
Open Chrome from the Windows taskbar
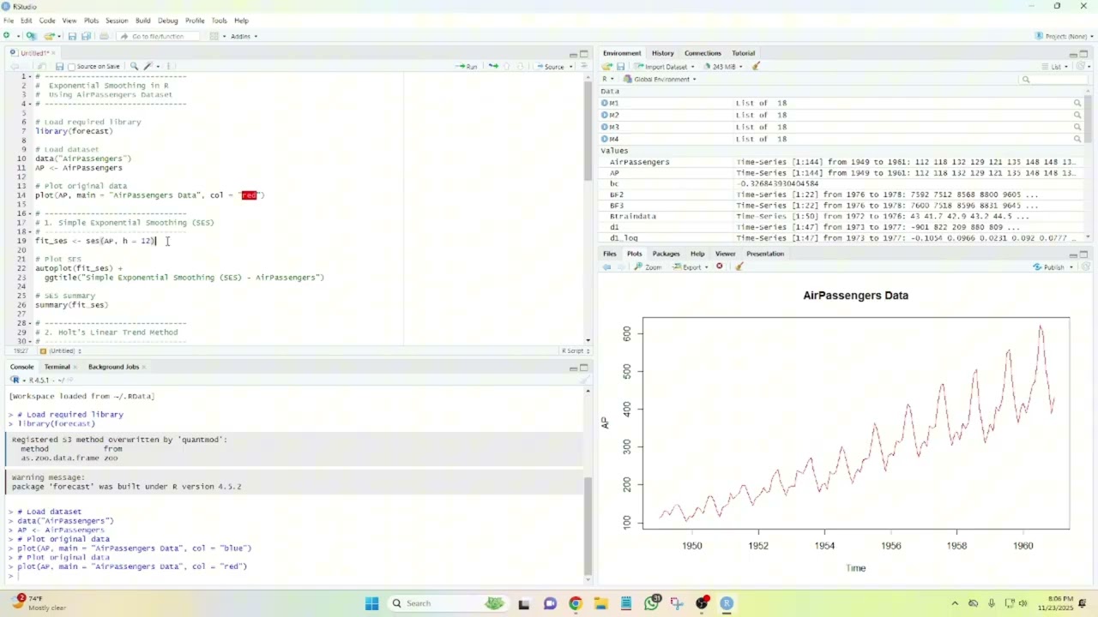[575, 603]
